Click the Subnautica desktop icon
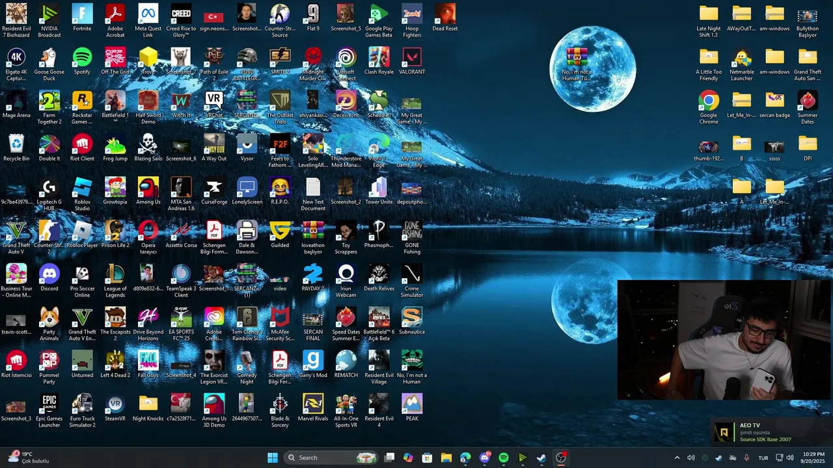Screen dimensions: 833x468 point(412,322)
